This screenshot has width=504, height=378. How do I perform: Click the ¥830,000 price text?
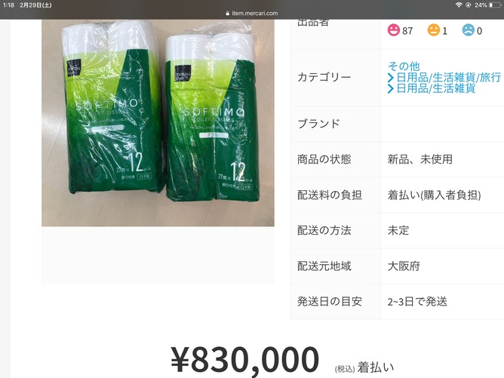tap(244, 359)
